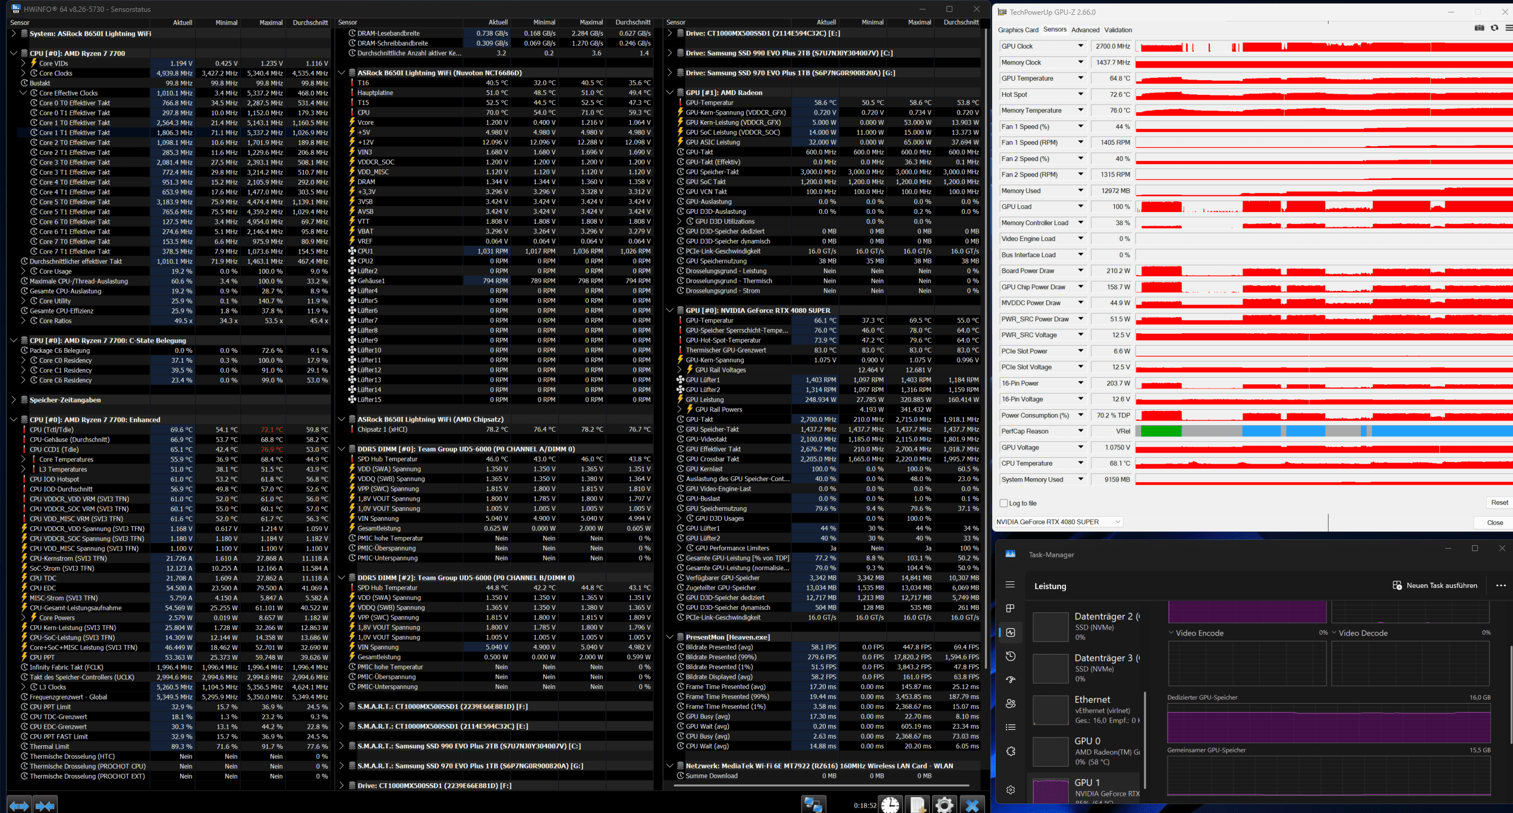Switch to Graphics Card tab
Viewport: 1513px width, 813px height.
1018,30
